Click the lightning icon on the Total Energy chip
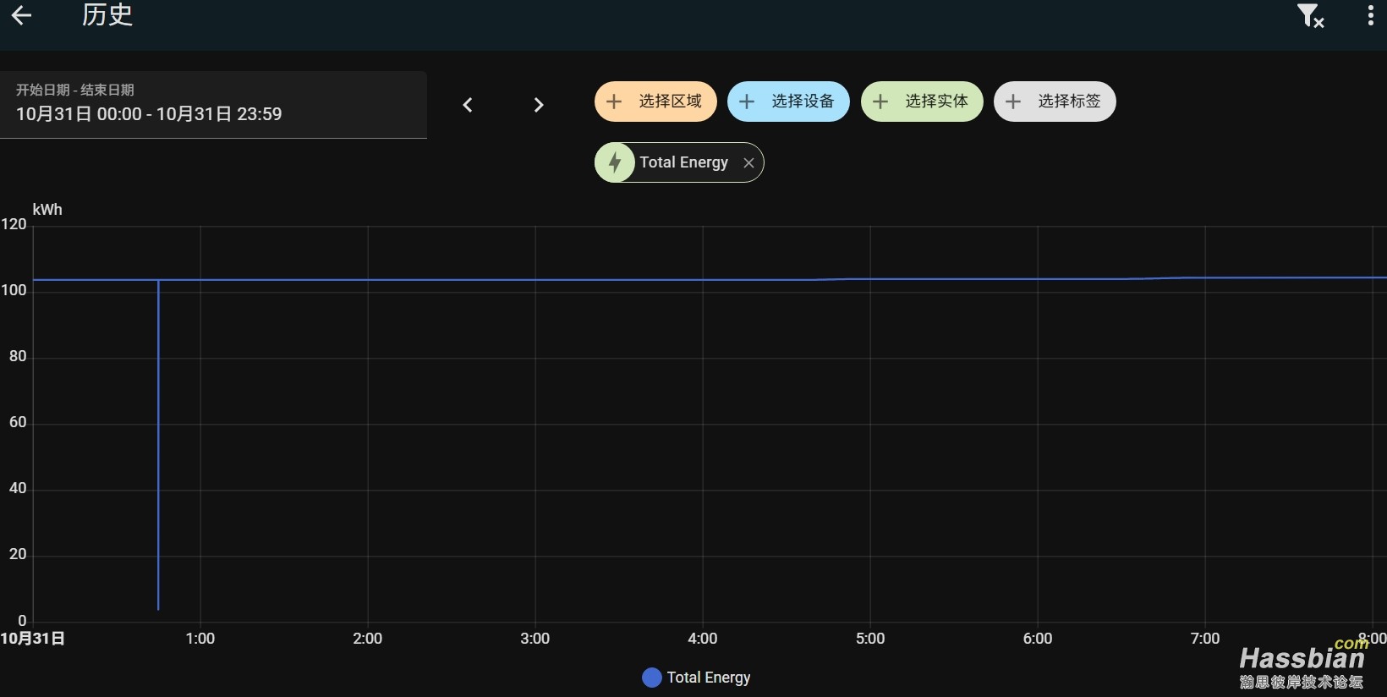The width and height of the screenshot is (1387, 697). coord(615,162)
